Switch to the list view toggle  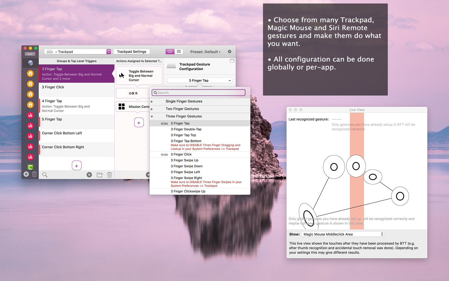[x=179, y=52]
